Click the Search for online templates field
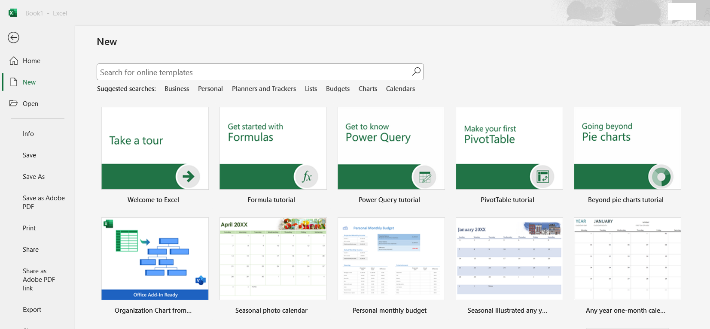Screen dimensions: 710x329 tap(260, 72)
